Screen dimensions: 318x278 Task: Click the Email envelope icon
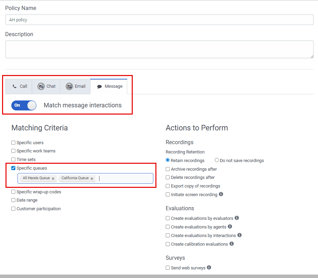point(69,86)
